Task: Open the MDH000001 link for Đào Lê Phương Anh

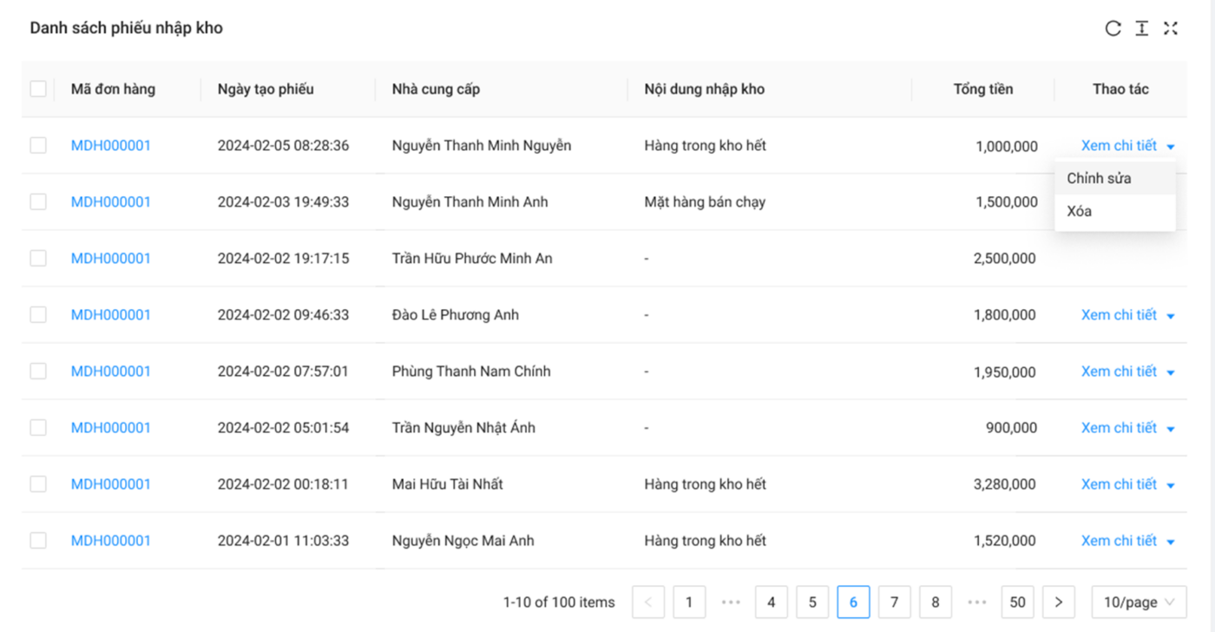Action: pos(111,314)
